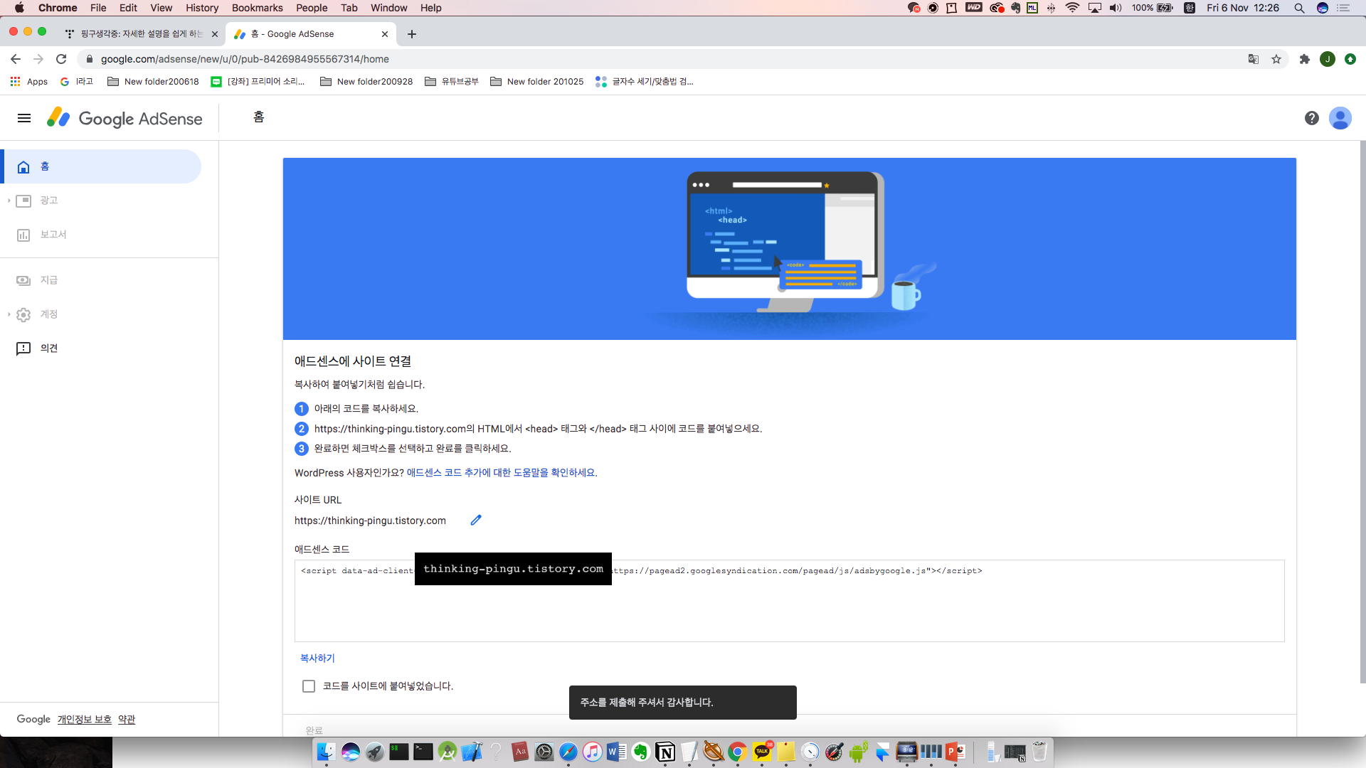Screen dimensions: 1366x768
Task: Open 의견 feedback in sidebar
Action: [48, 348]
